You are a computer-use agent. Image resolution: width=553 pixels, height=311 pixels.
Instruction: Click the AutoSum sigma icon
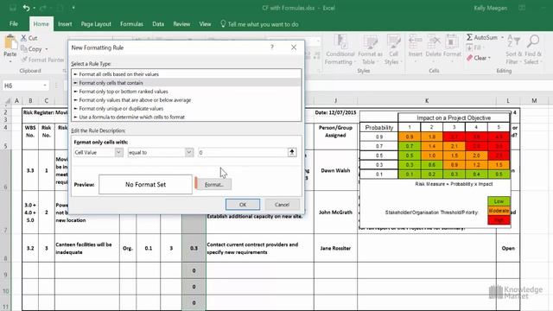(x=469, y=37)
